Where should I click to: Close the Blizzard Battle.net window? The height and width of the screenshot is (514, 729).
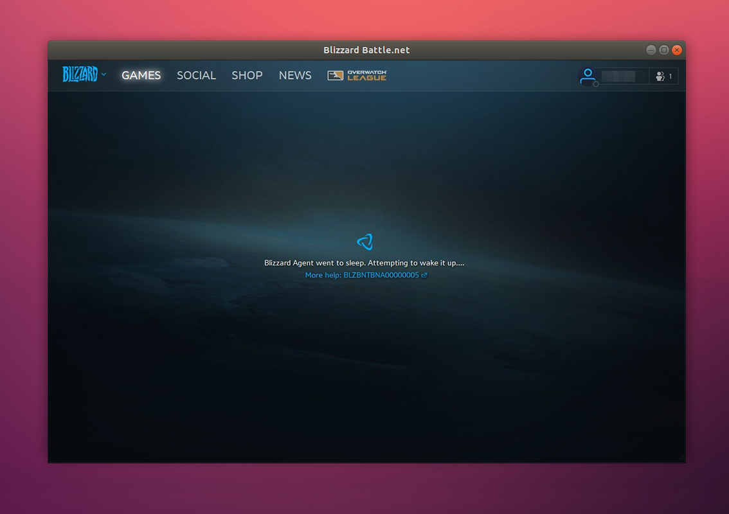tap(677, 49)
